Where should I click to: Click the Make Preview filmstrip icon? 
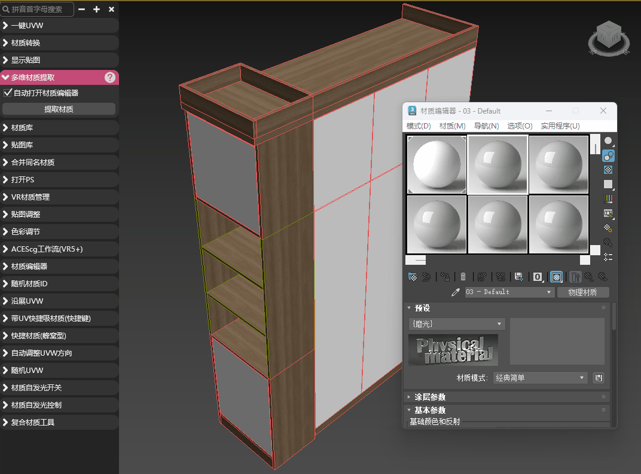608,213
